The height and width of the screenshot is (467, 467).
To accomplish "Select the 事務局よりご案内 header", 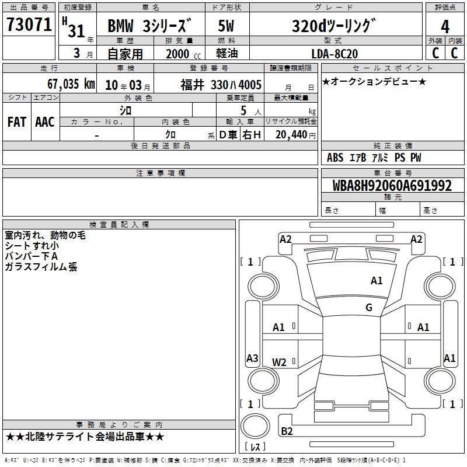I will 119,425.
